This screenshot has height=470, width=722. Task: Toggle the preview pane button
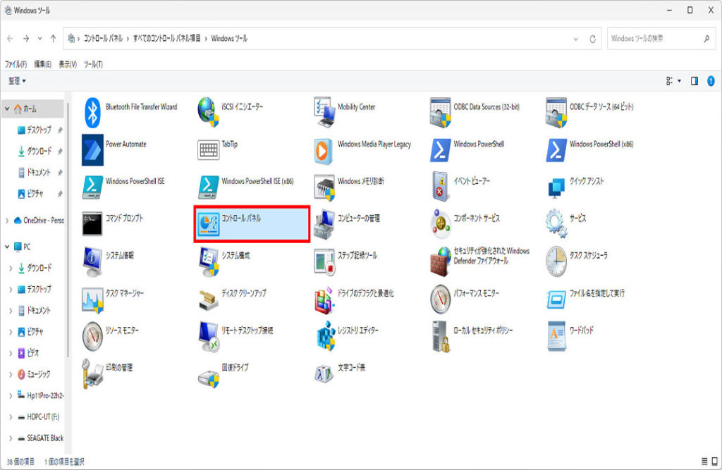[x=694, y=81]
